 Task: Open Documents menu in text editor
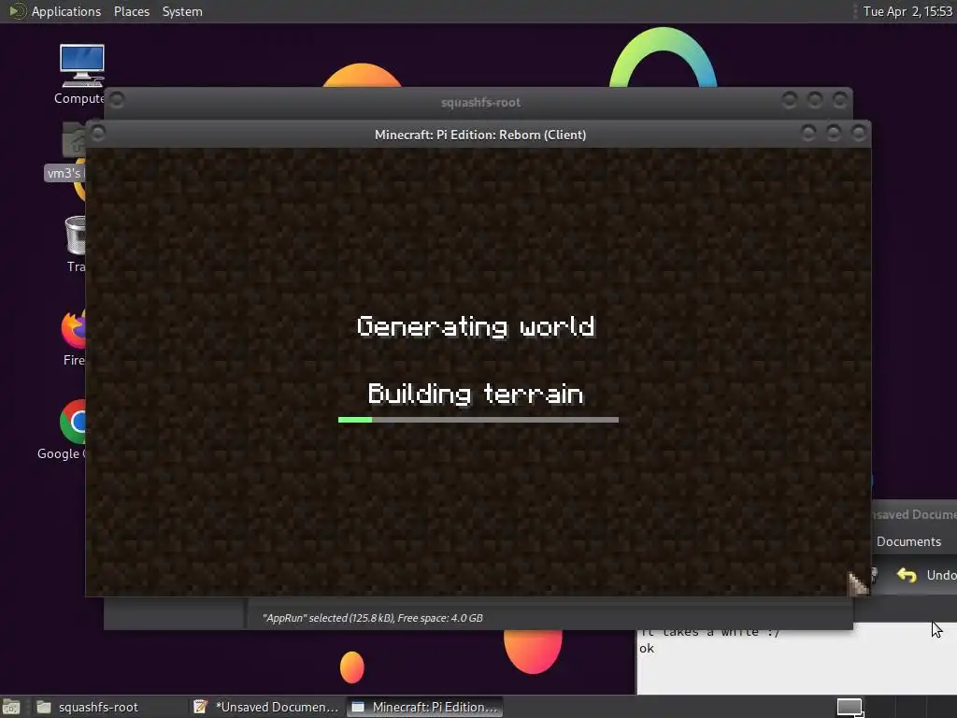(908, 541)
